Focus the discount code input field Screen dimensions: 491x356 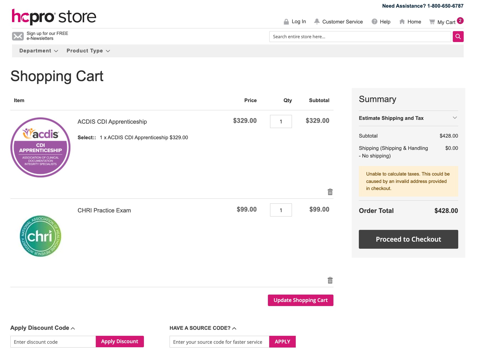tap(53, 342)
